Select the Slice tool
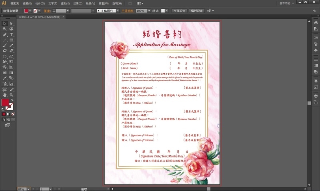Screen dimensions: 320x191 coord(12,90)
